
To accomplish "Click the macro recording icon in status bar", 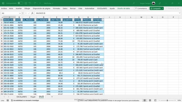I will [8, 101].
